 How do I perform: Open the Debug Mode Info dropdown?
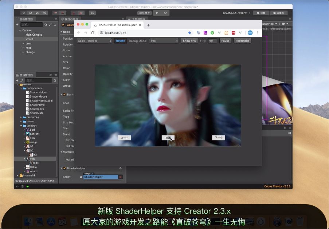(164, 41)
